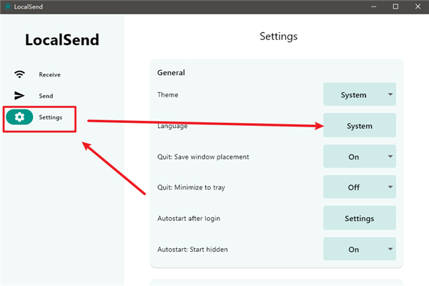Switch to the Send tab label
The width and height of the screenshot is (429, 286).
click(46, 96)
